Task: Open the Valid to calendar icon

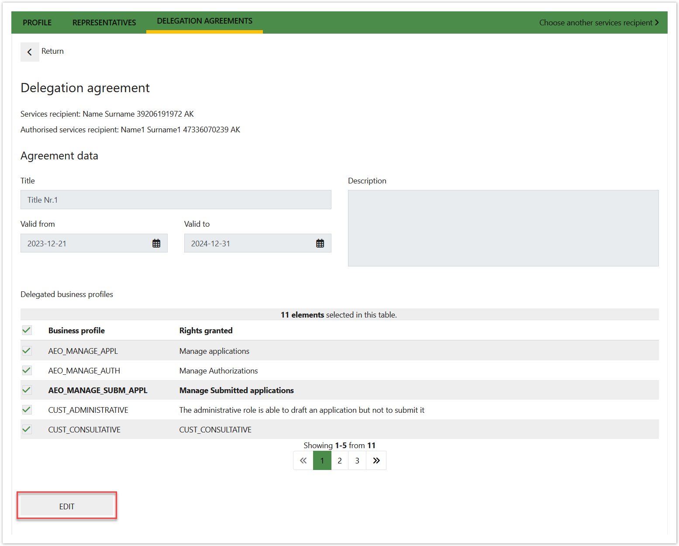Action: tap(320, 244)
